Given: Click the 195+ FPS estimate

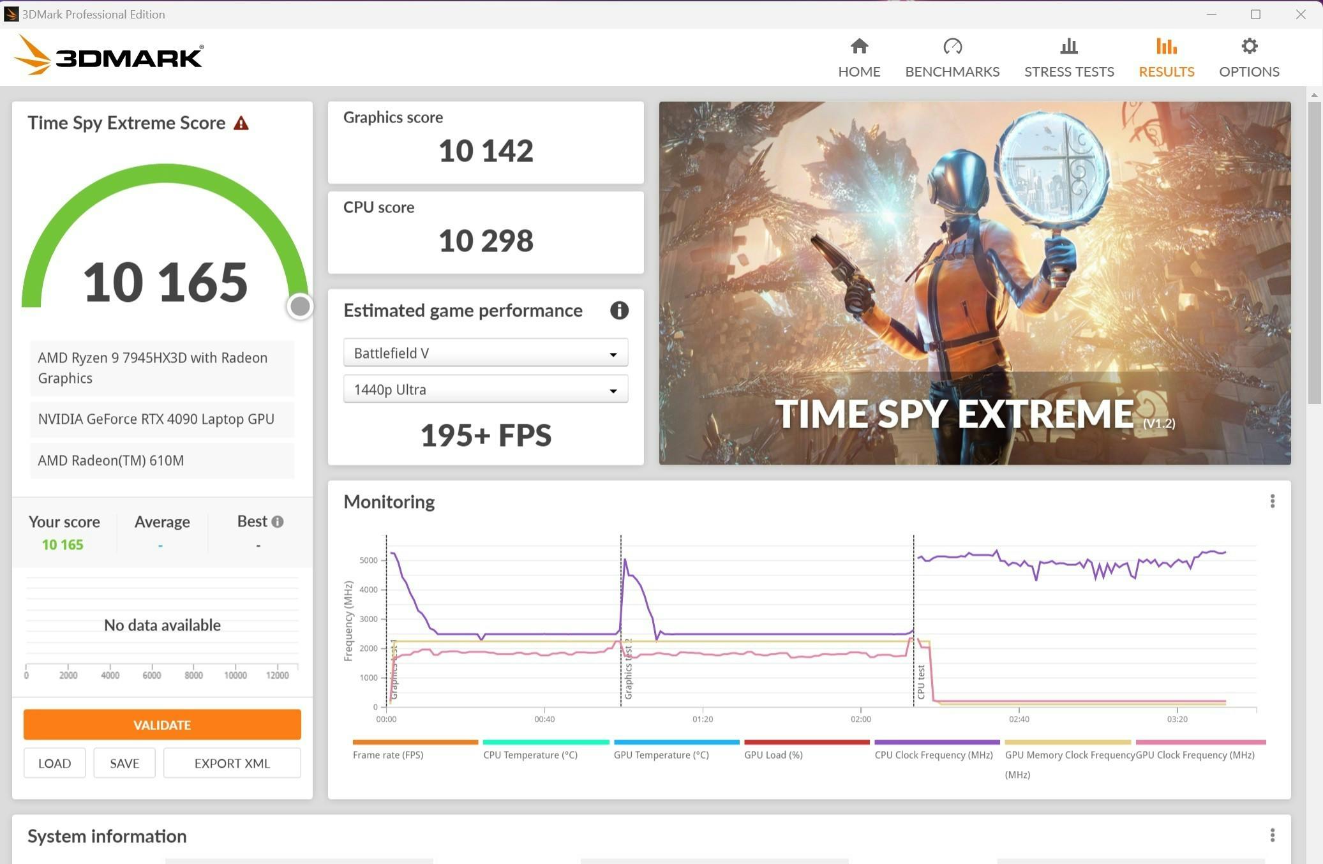Looking at the screenshot, I should [486, 435].
